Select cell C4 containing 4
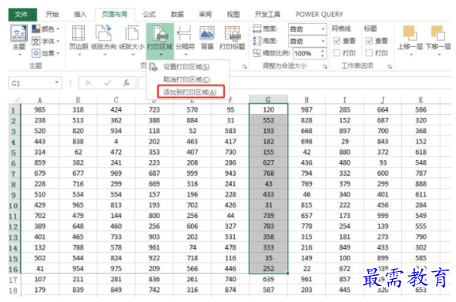The width and height of the screenshot is (456, 302). 116,142
